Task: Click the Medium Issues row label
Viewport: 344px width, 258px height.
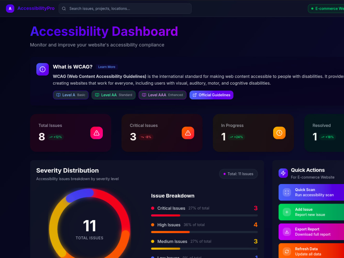Action: click(x=172, y=241)
